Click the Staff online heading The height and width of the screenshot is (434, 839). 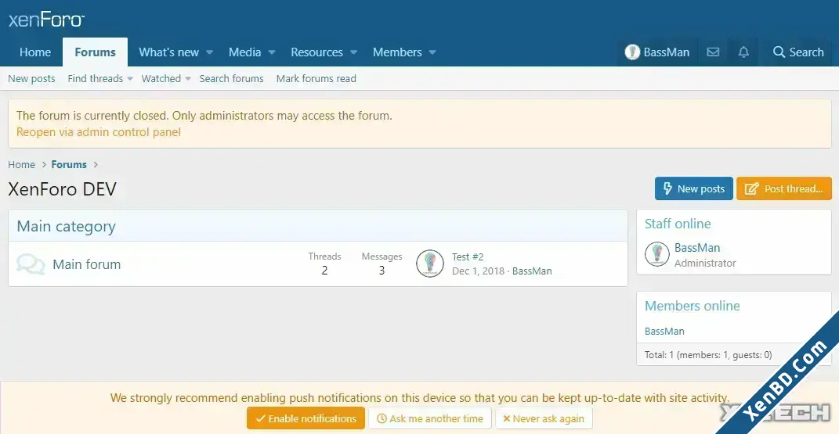pyautogui.click(x=678, y=224)
